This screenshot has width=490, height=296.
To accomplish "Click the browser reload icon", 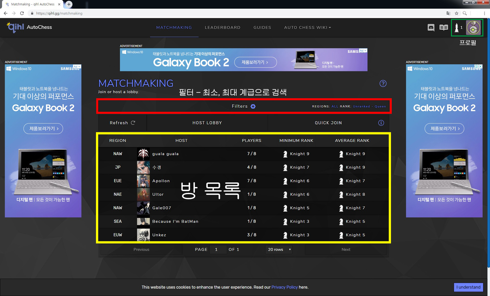I will tap(22, 13).
